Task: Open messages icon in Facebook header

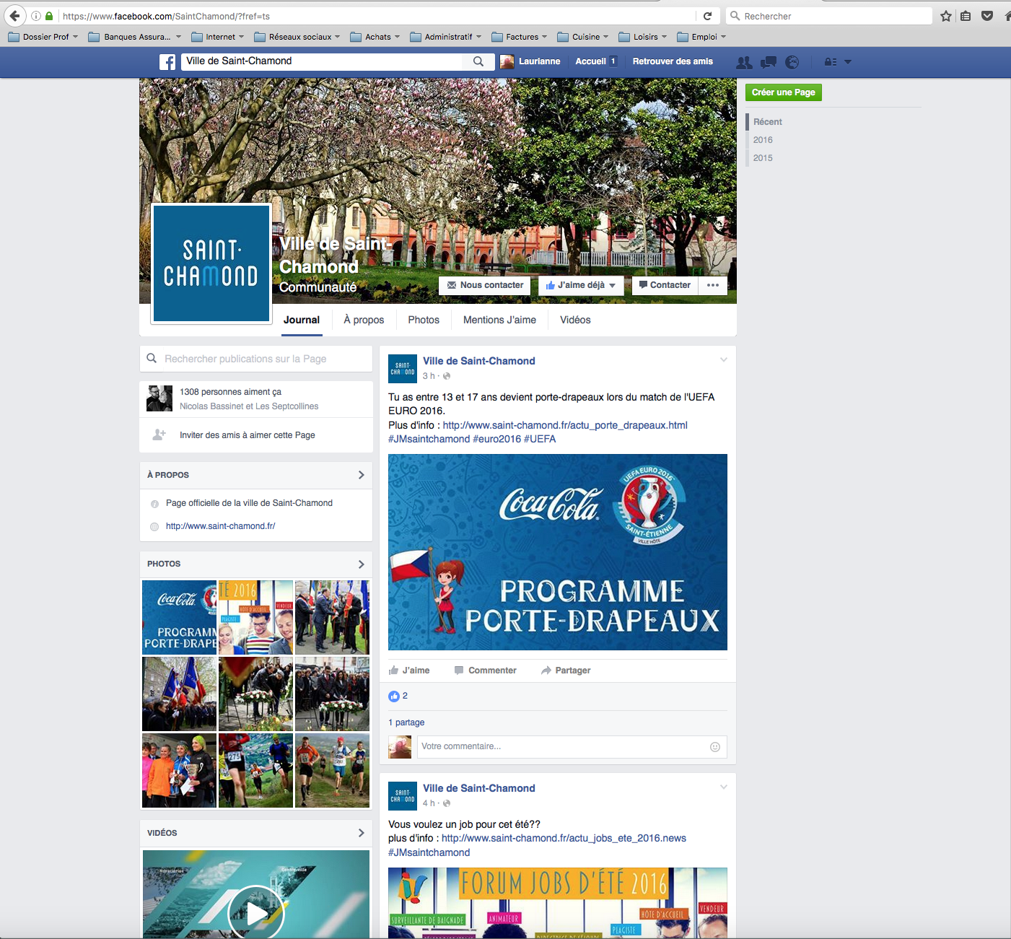Action: 769,62
